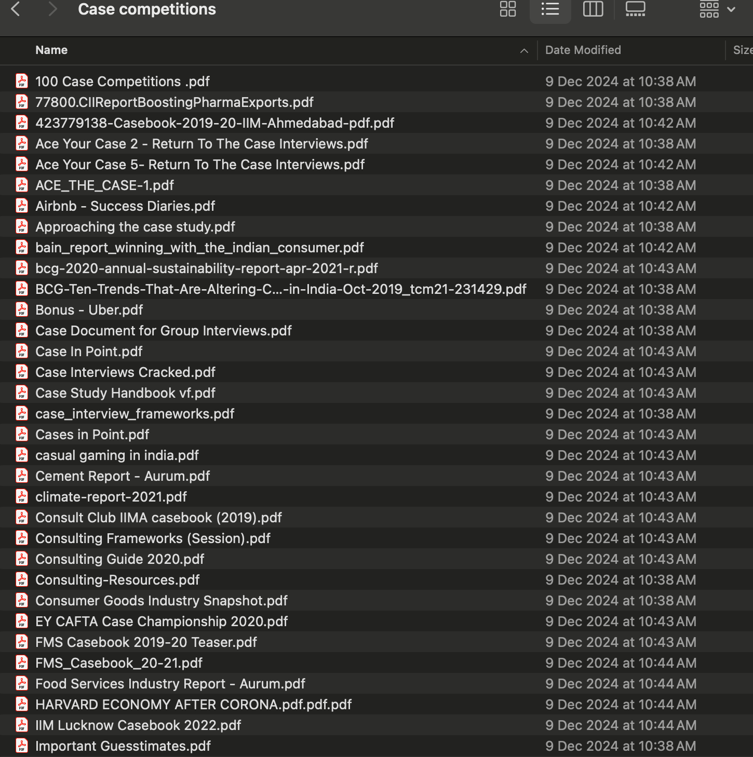Select list view button
The width and height of the screenshot is (753, 757).
click(x=550, y=9)
